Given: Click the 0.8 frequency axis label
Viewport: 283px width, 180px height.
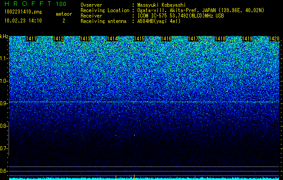Looking at the screenshot, I should [3, 126].
